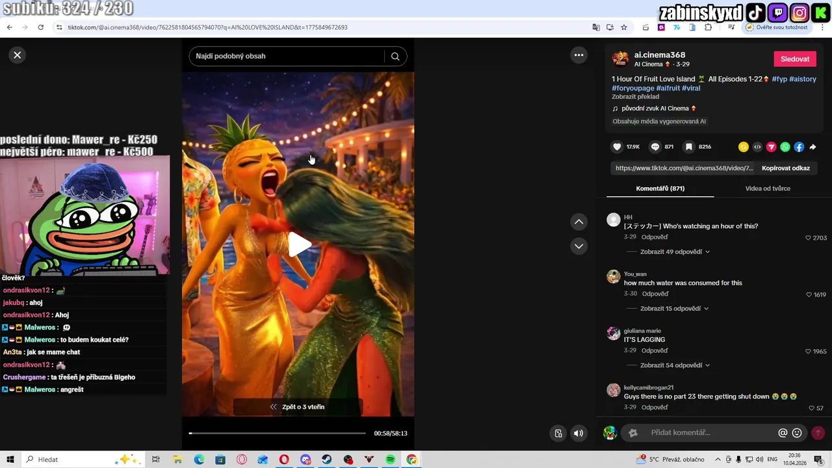Like kellycamibrogan21's comment with 57 likes
The height and width of the screenshot is (468, 832).
click(812, 408)
